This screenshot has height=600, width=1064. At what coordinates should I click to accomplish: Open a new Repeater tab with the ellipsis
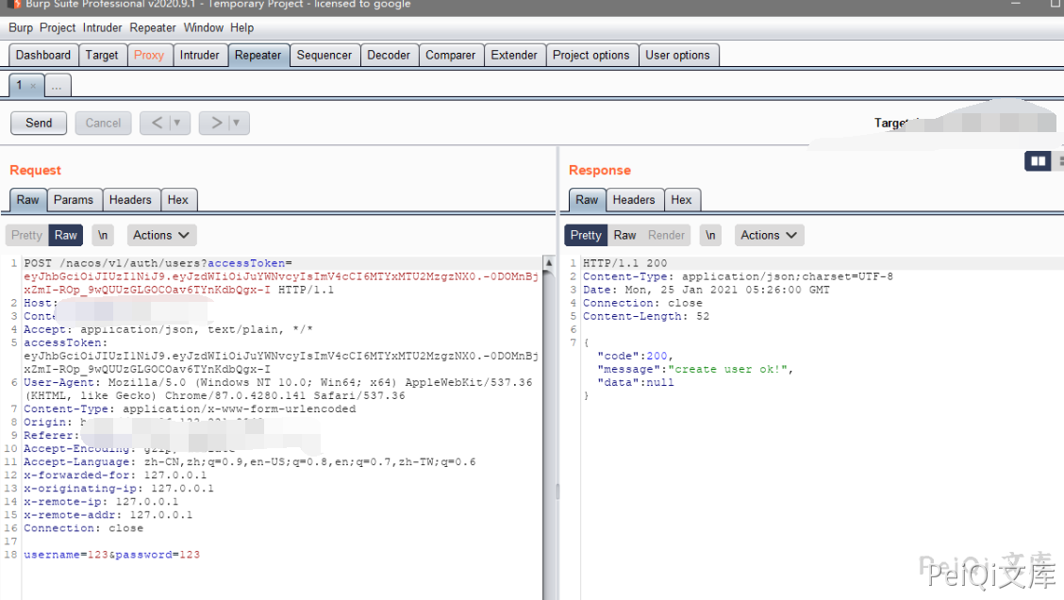[57, 86]
